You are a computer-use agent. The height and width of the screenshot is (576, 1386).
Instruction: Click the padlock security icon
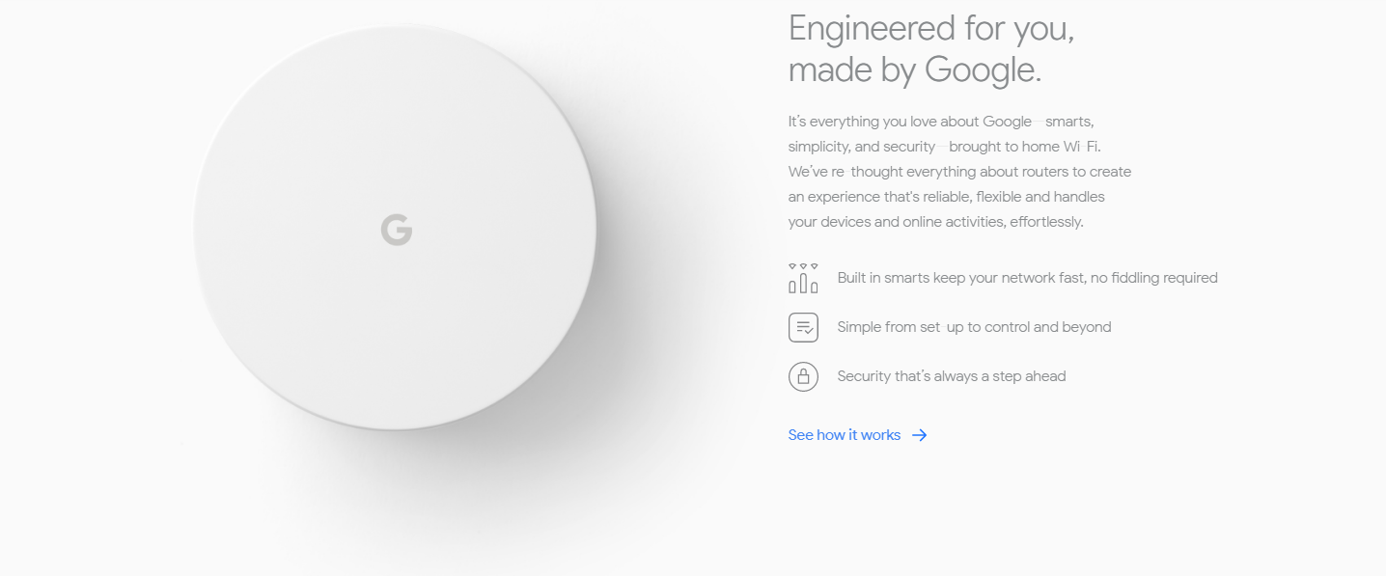coord(803,376)
